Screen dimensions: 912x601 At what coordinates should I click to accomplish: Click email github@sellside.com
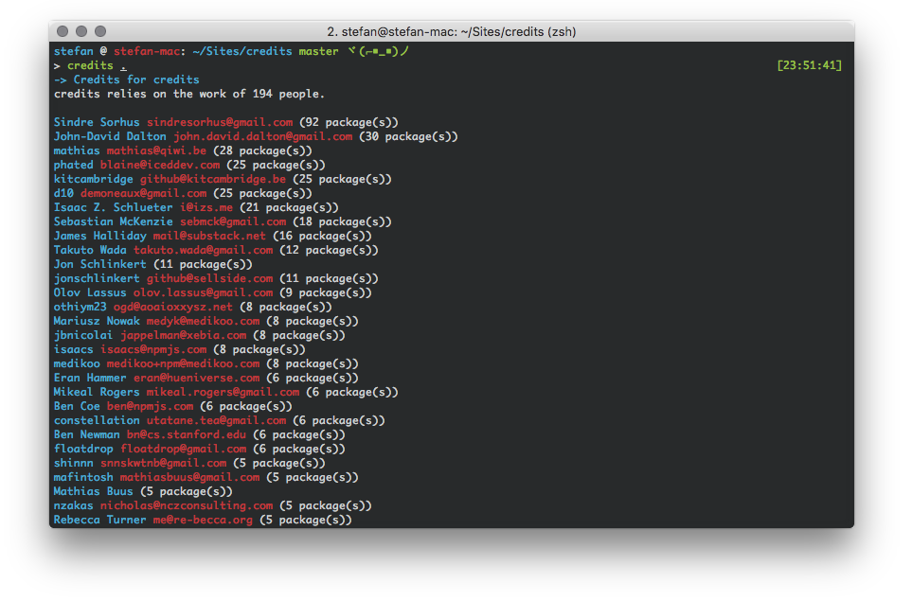tap(209, 278)
